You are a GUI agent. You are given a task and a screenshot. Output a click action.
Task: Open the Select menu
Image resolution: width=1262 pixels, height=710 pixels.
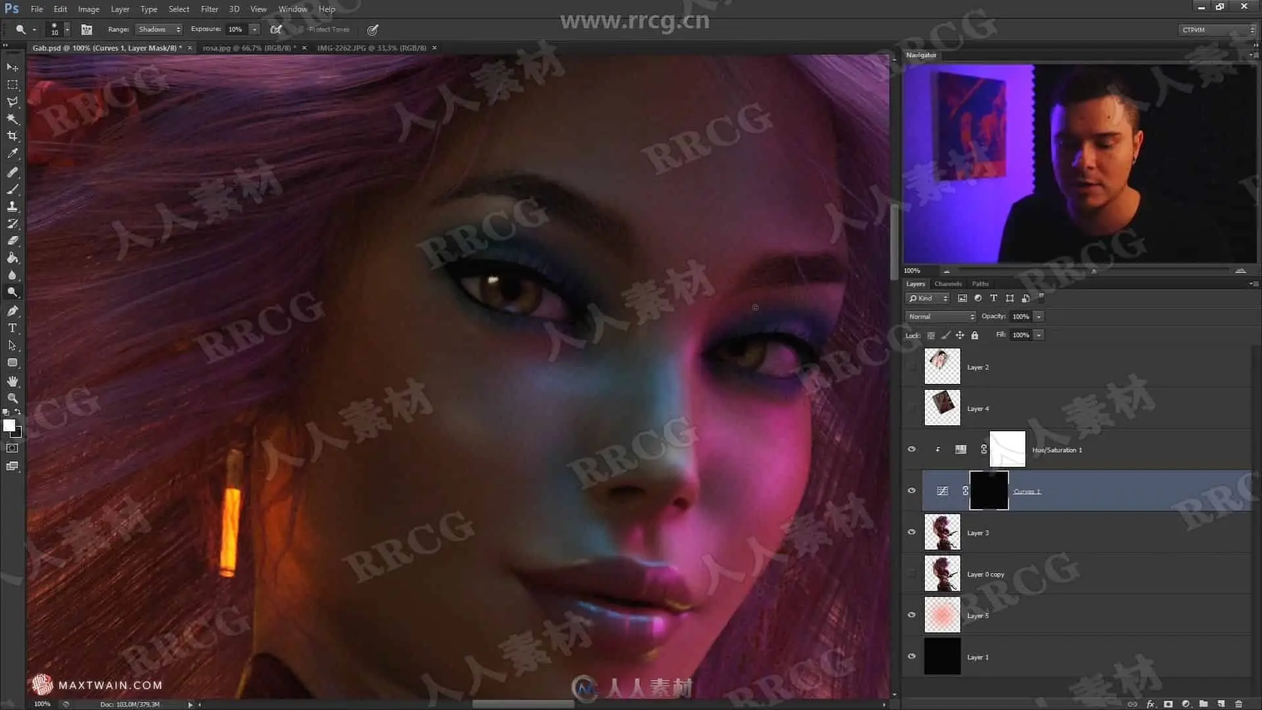(x=179, y=9)
